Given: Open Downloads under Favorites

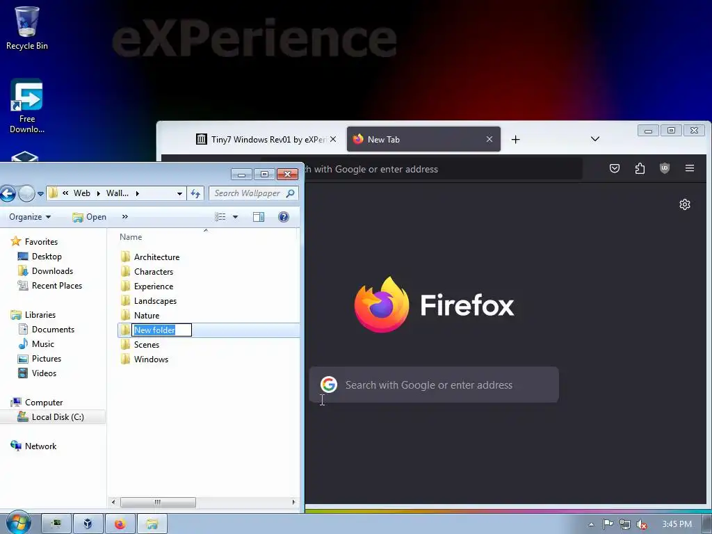Looking at the screenshot, I should click(52, 271).
